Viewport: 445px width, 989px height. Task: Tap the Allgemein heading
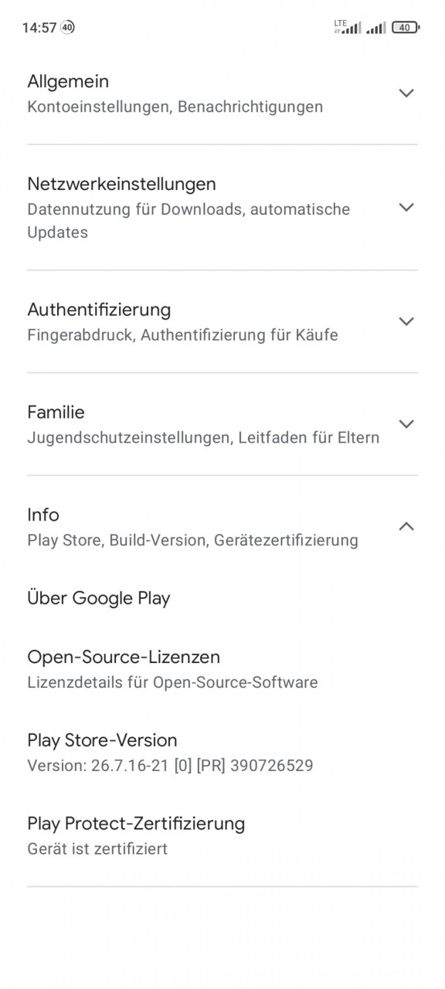68,81
